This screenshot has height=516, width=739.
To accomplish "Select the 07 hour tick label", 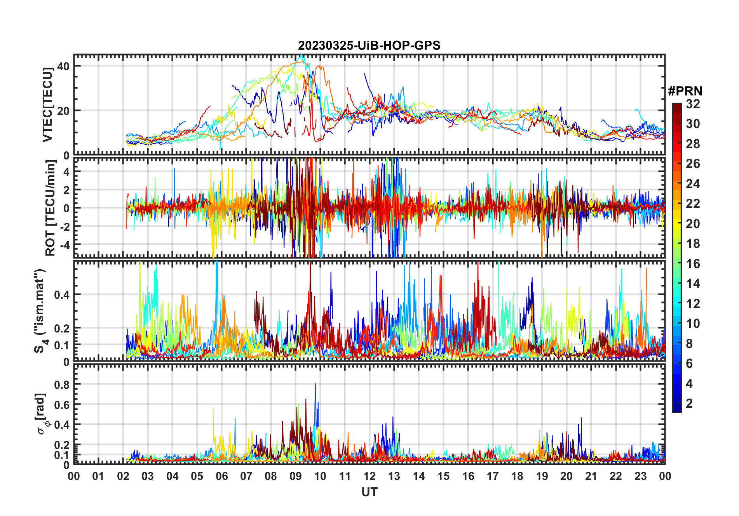I will pyautogui.click(x=246, y=476).
